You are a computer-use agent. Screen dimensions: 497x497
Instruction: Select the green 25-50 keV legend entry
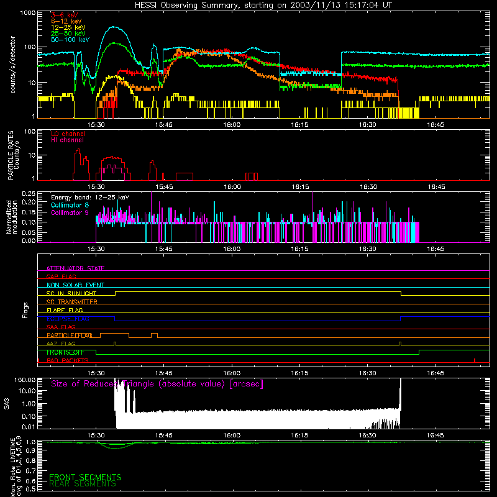[x=68, y=34]
